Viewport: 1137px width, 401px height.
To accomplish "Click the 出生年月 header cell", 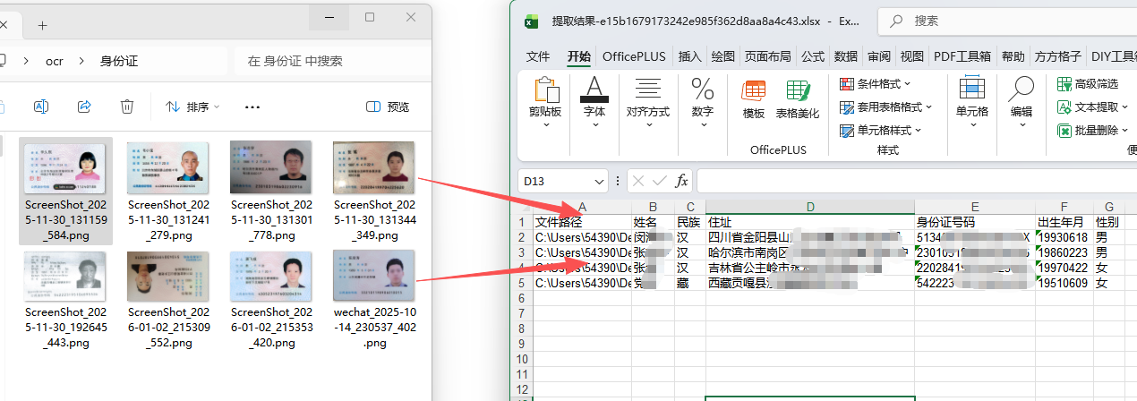I will coord(1064,222).
